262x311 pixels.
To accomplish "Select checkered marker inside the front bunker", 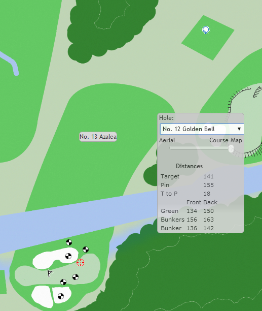I will click(68, 256).
